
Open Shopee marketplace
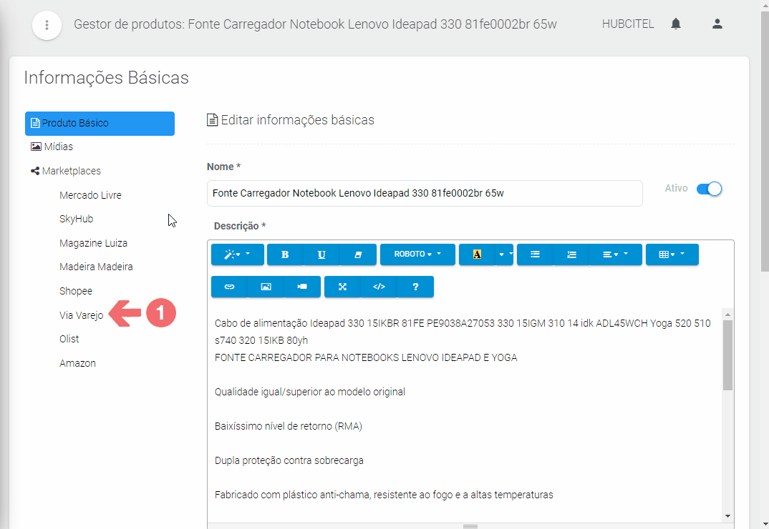click(75, 291)
